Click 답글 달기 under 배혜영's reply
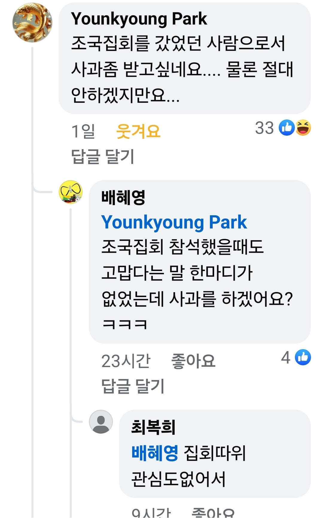323x518 pixels. pos(133,386)
